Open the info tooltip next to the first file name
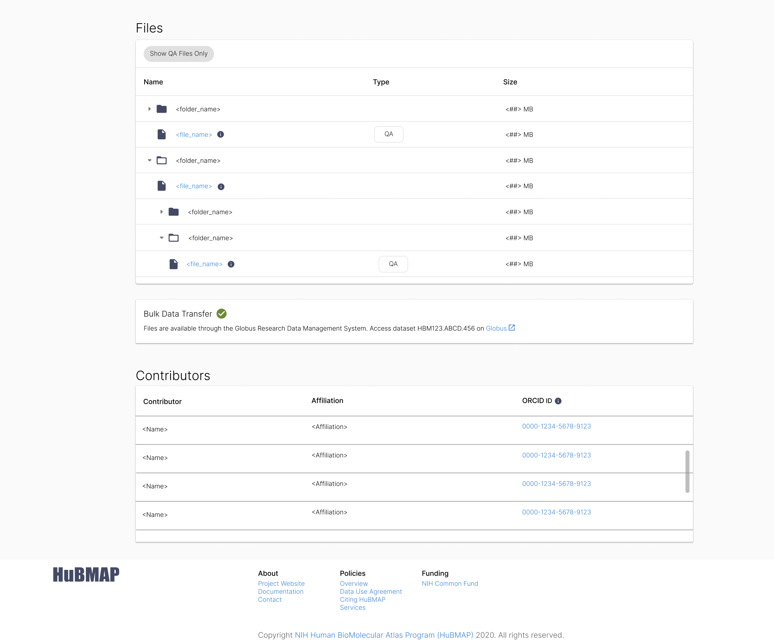 tap(220, 134)
